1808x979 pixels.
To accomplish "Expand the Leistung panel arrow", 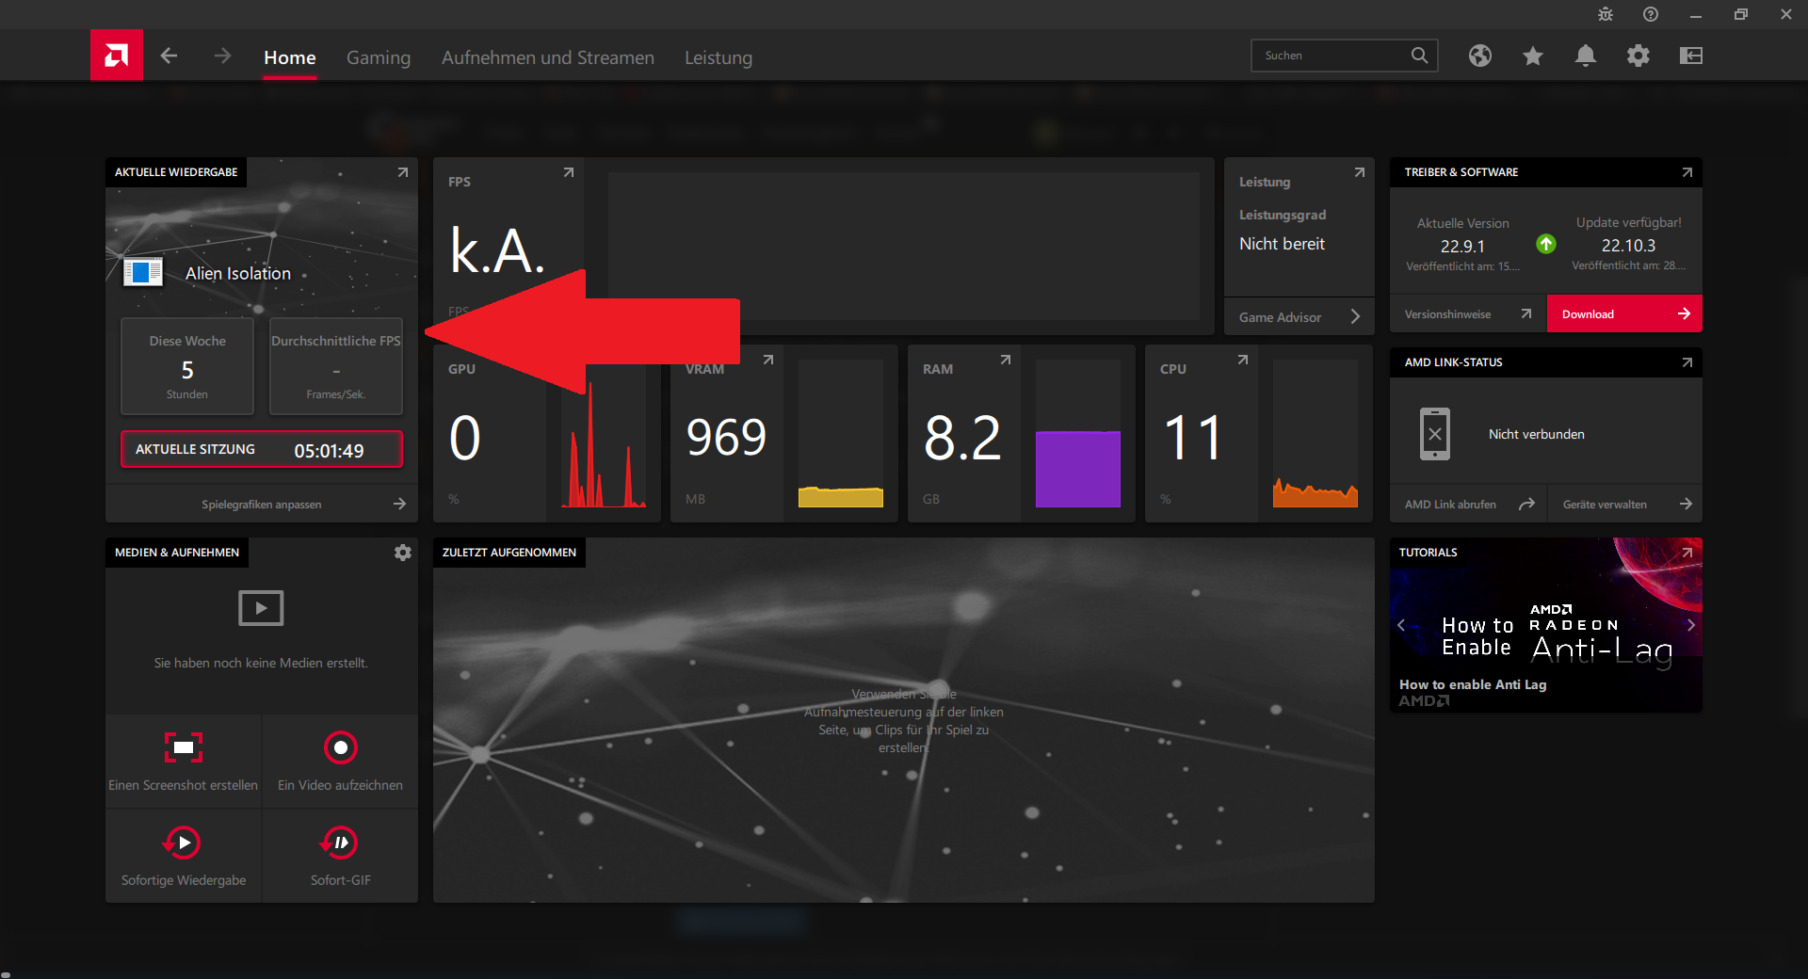I will tap(1360, 172).
